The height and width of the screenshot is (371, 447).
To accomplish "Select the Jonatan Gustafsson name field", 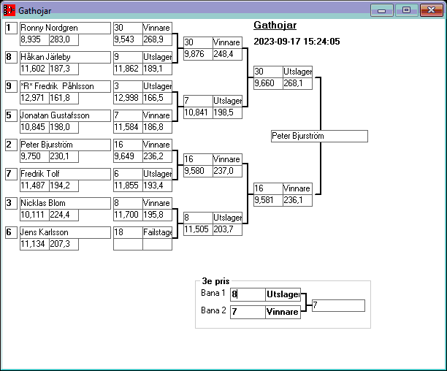I will (x=64, y=115).
